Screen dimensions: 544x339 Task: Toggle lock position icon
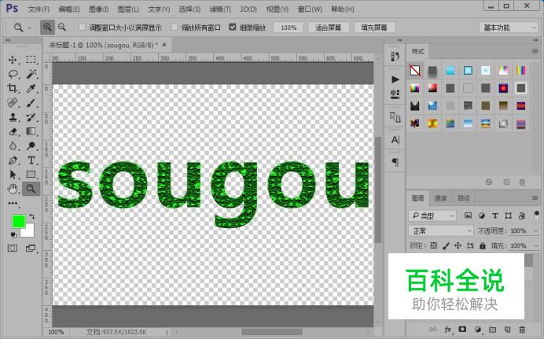[x=458, y=245]
